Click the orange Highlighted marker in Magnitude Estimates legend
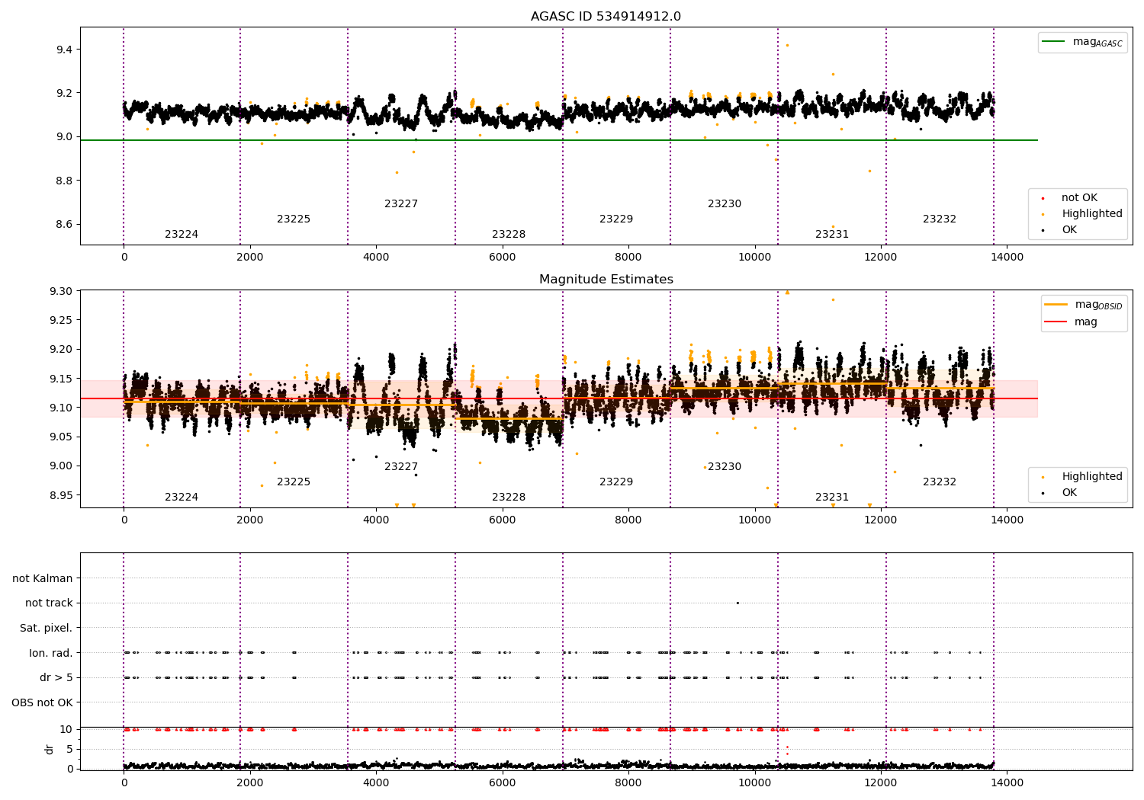 pos(1043,477)
